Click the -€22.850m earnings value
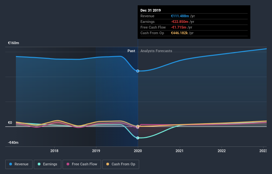Image resolution: width=272 pixels, height=174 pixels. [180, 22]
